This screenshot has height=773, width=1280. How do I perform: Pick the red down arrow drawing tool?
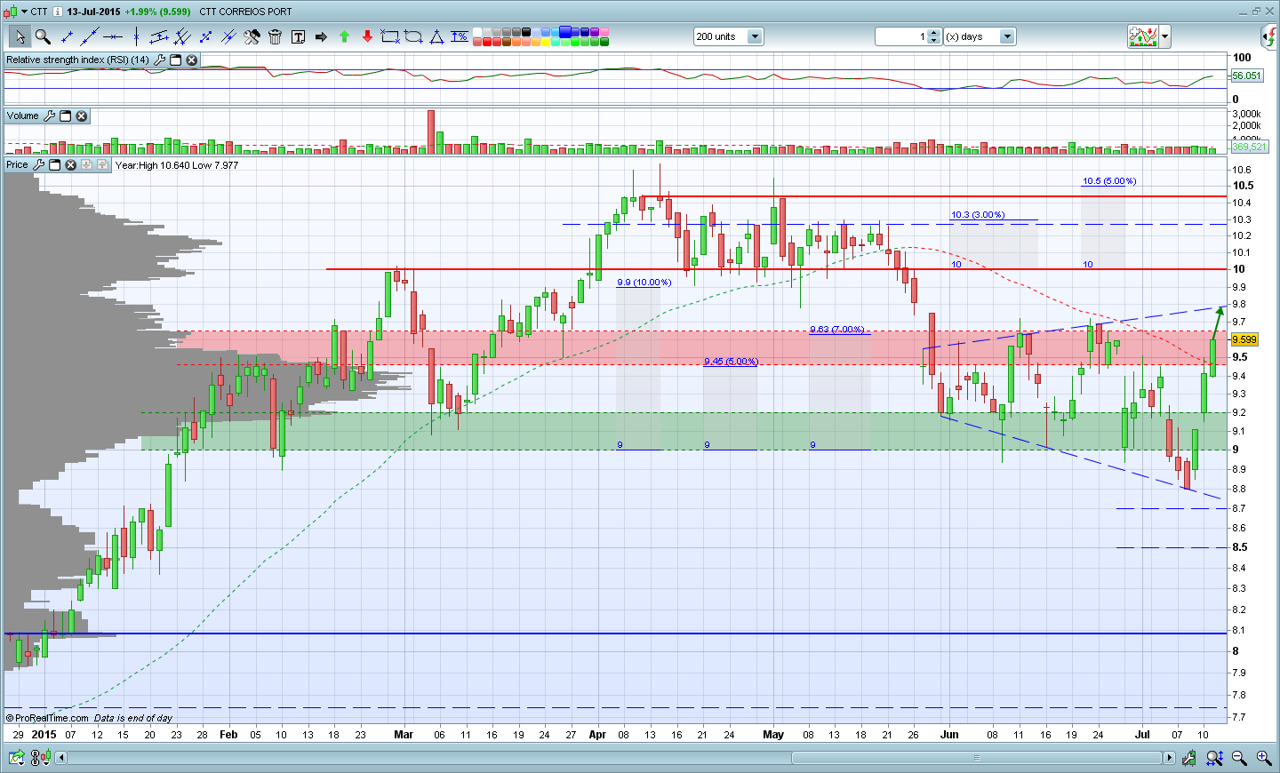pyautogui.click(x=367, y=36)
